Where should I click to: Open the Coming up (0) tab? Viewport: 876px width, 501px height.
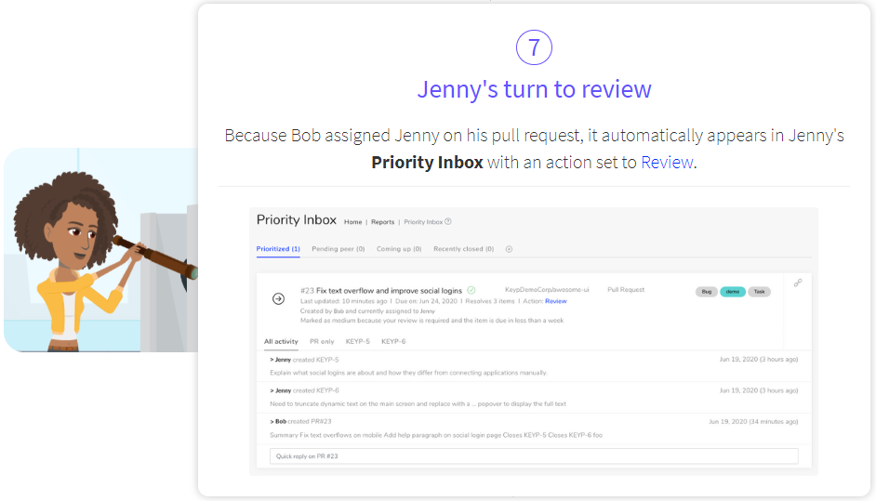tap(399, 249)
